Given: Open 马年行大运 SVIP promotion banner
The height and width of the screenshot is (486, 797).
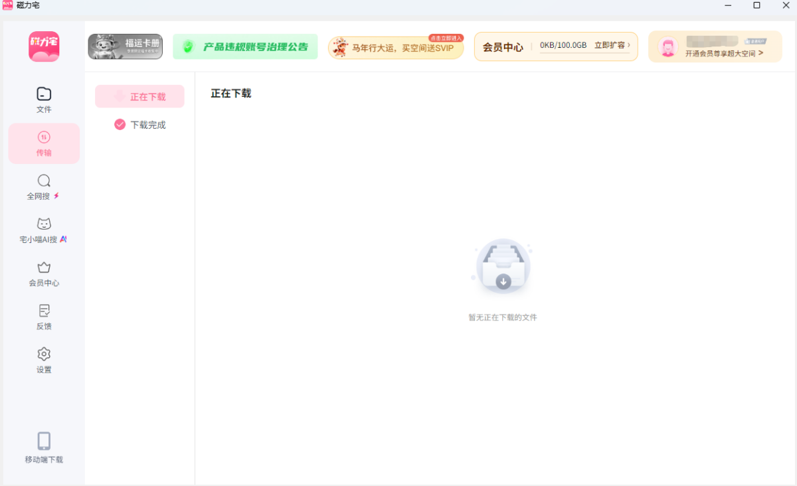Looking at the screenshot, I should point(396,48).
